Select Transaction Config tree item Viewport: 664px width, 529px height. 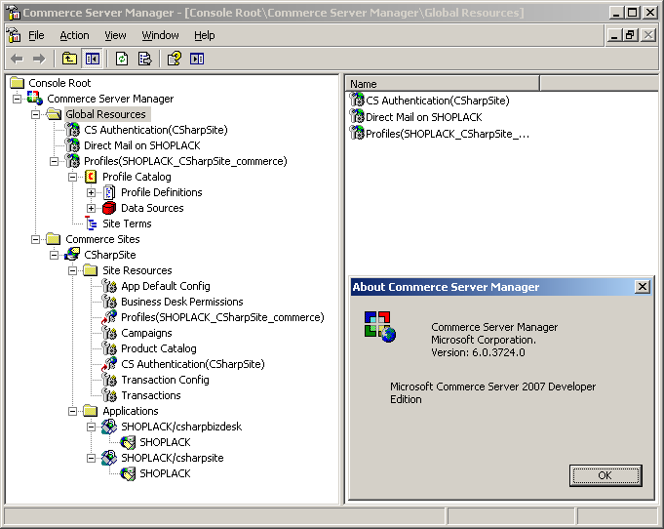[165, 380]
